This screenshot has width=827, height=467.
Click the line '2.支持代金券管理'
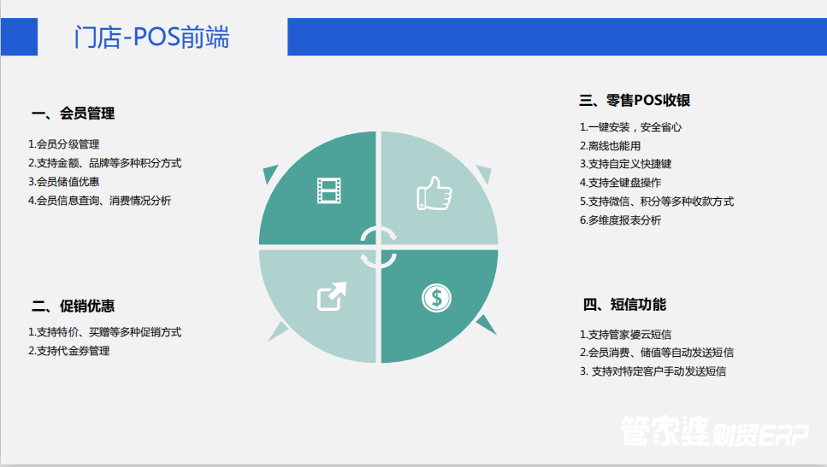[69, 351]
